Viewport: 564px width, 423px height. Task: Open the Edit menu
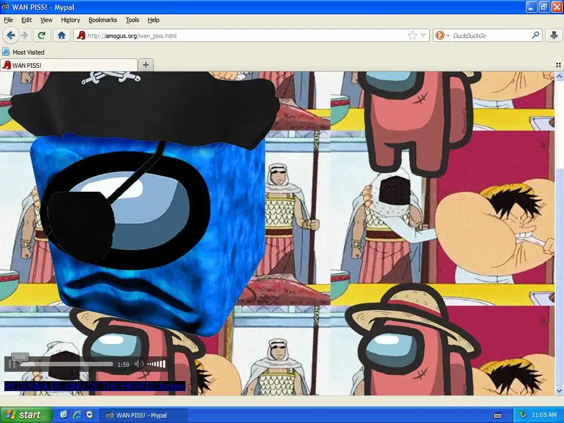[x=26, y=20]
